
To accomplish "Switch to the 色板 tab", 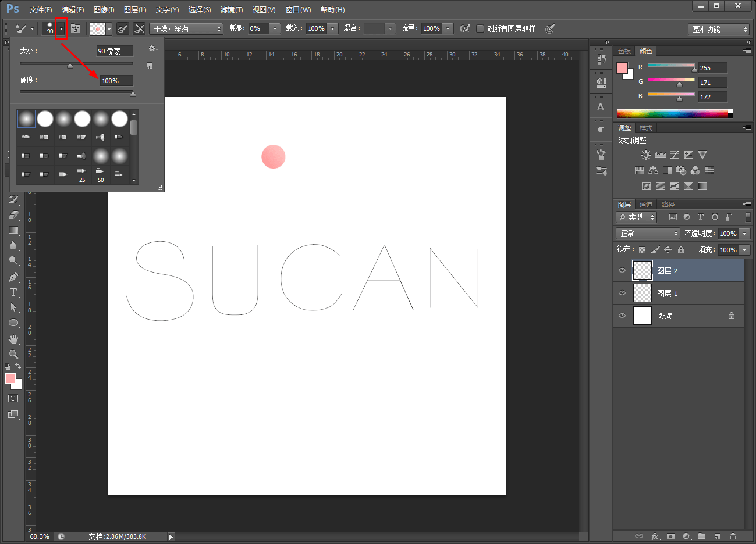I will 624,51.
